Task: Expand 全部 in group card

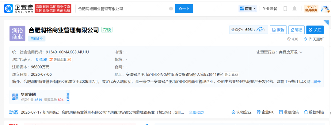Action: tap(68, 97)
